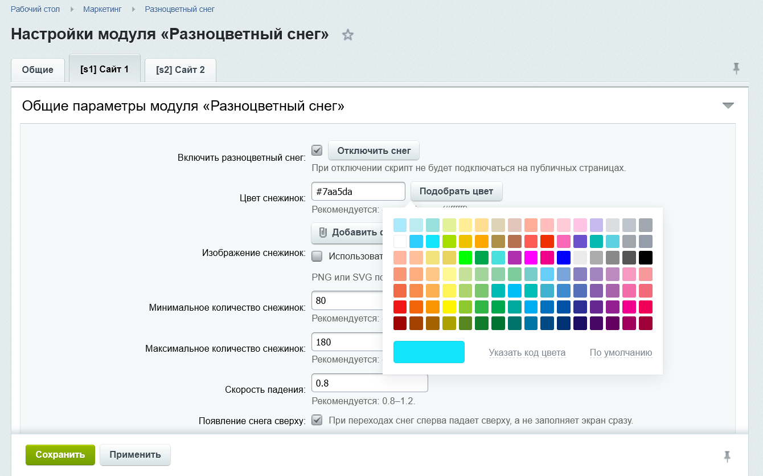
Task: Click the green «Сохранить» button
Action: tap(60, 455)
